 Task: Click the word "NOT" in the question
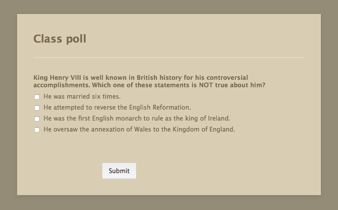coord(206,85)
